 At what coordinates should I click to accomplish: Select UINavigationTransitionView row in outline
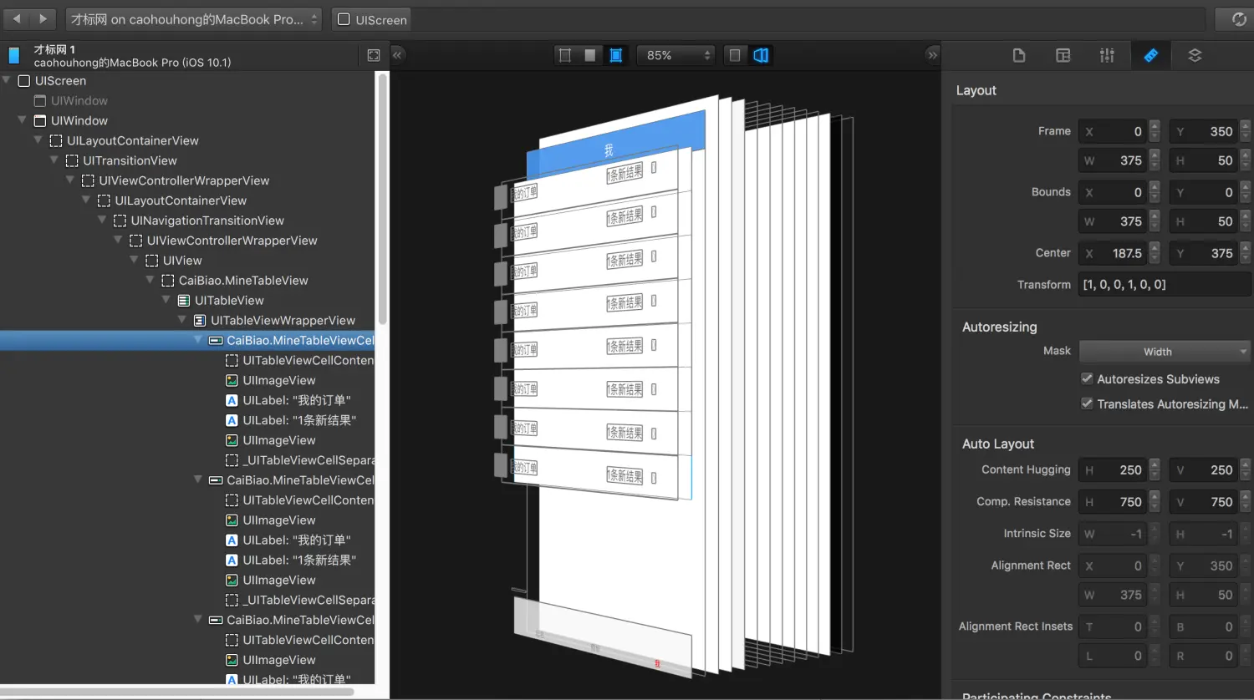pyautogui.click(x=188, y=221)
